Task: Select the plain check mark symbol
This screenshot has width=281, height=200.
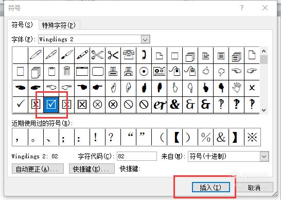Action: [21, 104]
